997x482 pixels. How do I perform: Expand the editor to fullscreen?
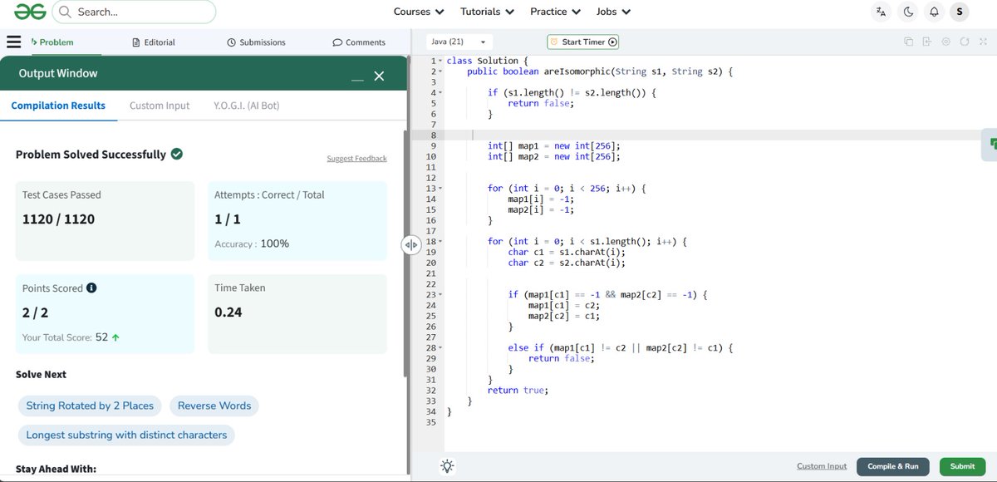[985, 41]
